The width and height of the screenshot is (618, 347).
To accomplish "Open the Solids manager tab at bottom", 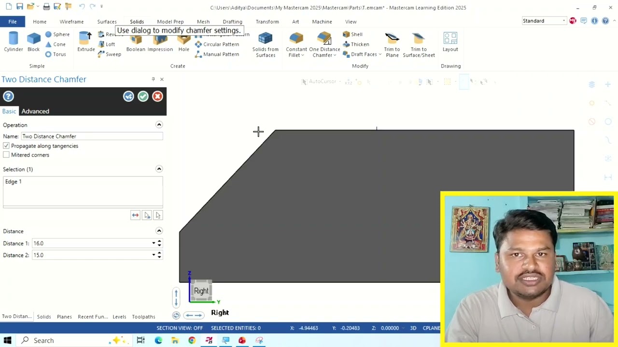I will pyautogui.click(x=44, y=317).
